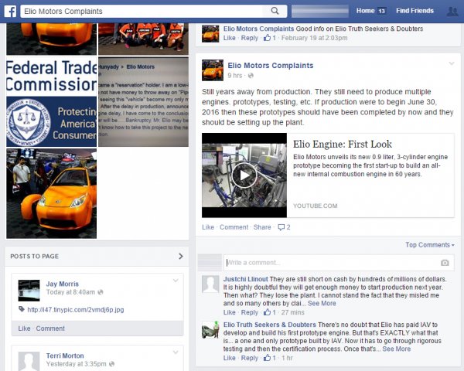Viewport: 464px width, 371px height.
Task: Open commenter name on February 19 comment
Action: [258, 29]
